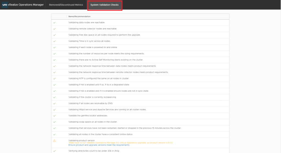
Task: Click the yellow warning icon for product version
Action: pos(54,141)
